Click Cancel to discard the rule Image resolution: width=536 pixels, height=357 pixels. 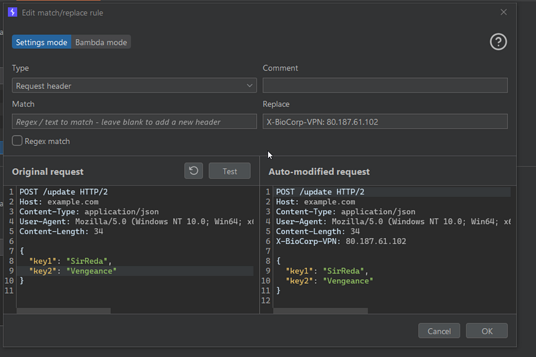click(x=439, y=331)
